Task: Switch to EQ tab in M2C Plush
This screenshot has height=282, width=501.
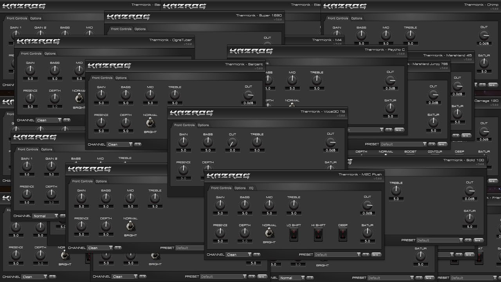Action: (x=251, y=188)
